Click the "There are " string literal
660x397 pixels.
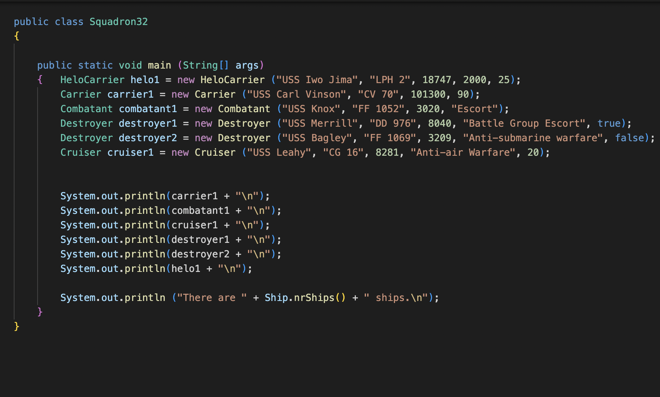(x=212, y=298)
